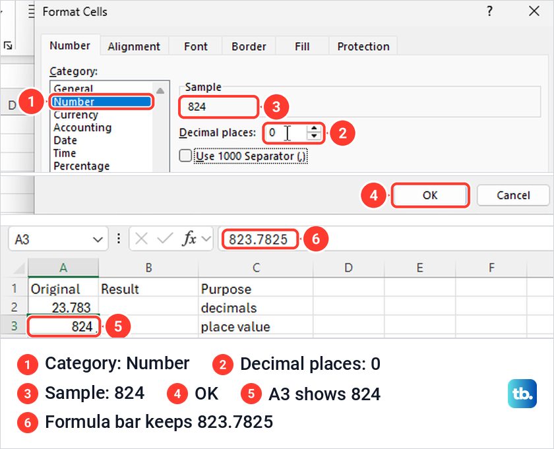Click Category list scroll-up arrow
The height and width of the screenshot is (449, 554).
coord(160,91)
